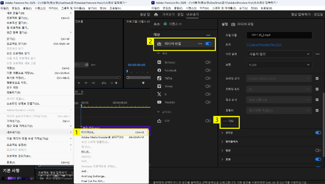Click the program monitor timecode 00:00:00:00
Image resolution: width=325 pixels, height=184 pixels.
point(136,65)
